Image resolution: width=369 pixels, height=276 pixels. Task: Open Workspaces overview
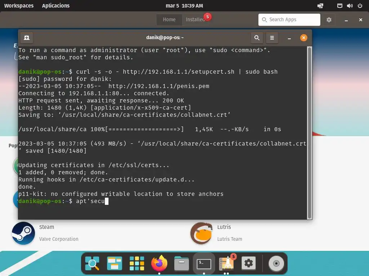click(x=19, y=6)
